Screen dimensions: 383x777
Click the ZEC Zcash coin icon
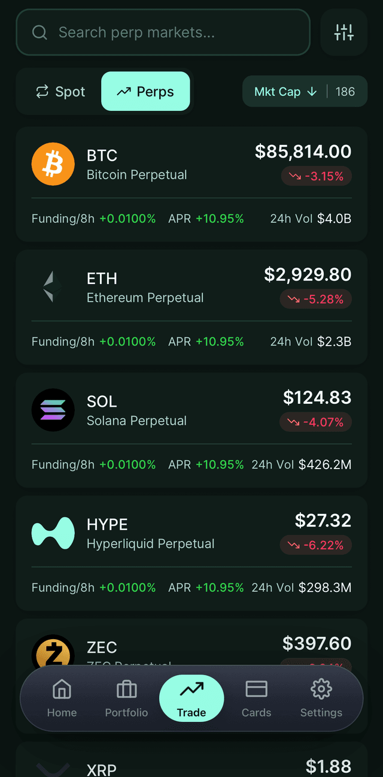53,653
